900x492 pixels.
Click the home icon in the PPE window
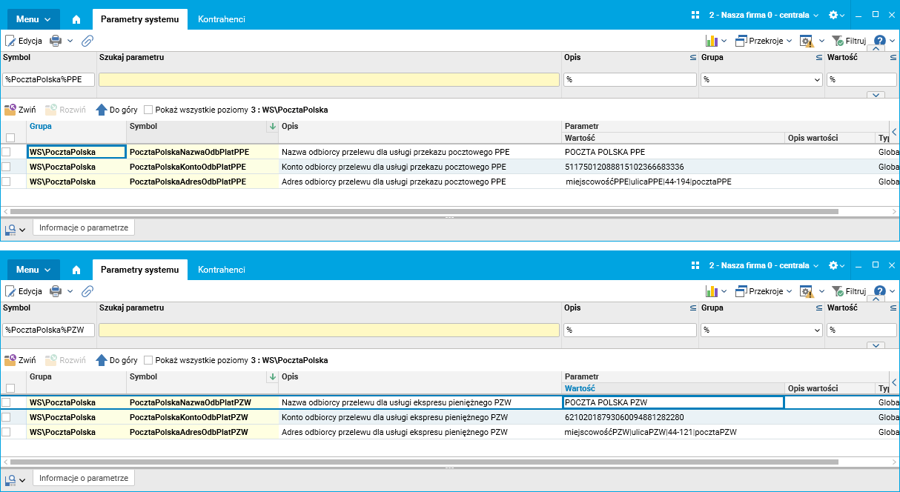76,20
